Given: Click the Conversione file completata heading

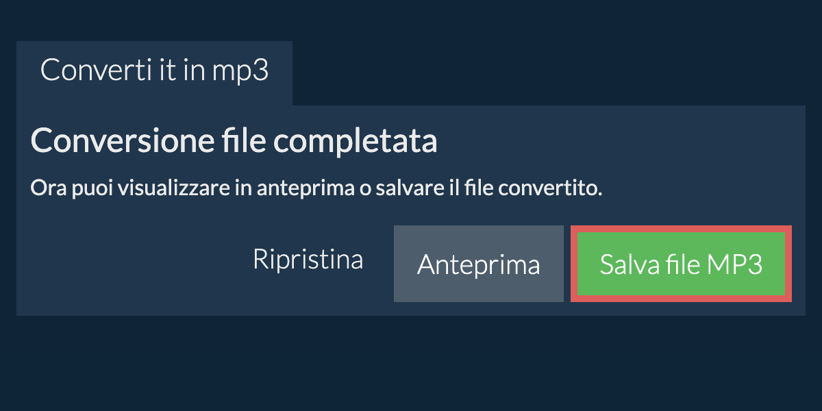Looking at the screenshot, I should 234,142.
